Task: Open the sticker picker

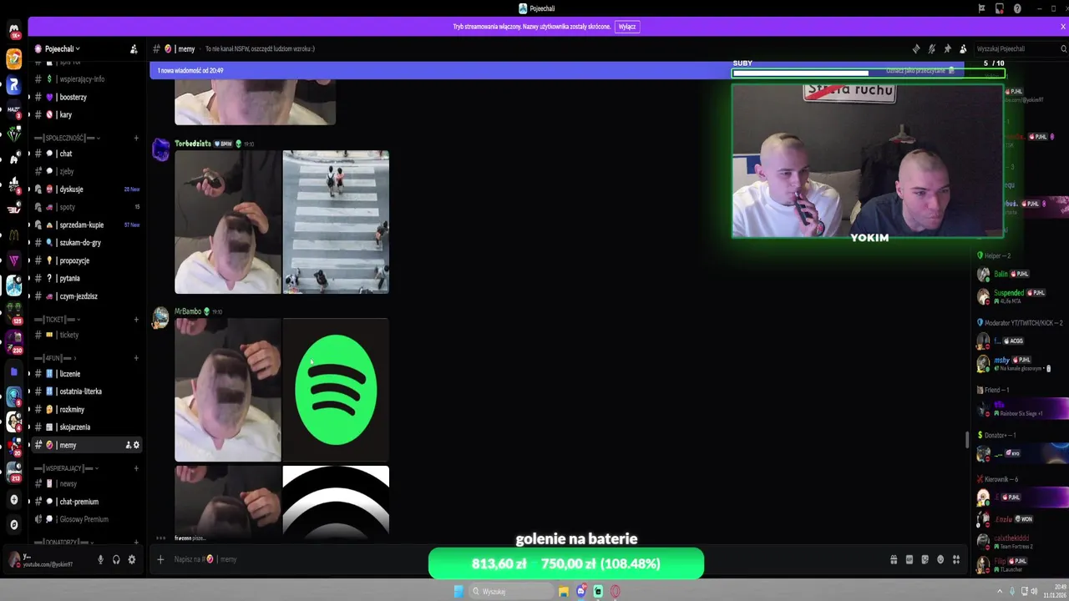Action: [925, 559]
